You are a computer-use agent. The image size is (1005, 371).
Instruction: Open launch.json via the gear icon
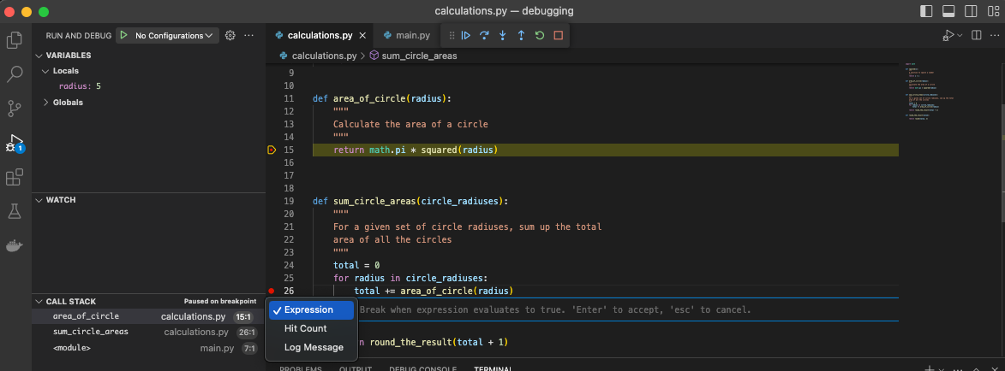230,35
